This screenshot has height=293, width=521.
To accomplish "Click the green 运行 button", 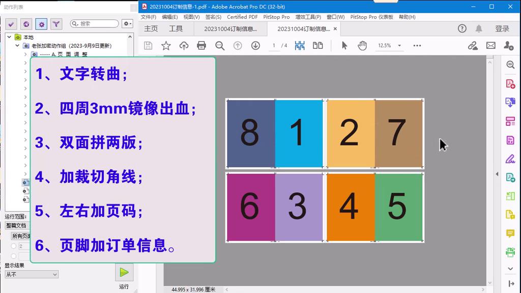I will 124,272.
